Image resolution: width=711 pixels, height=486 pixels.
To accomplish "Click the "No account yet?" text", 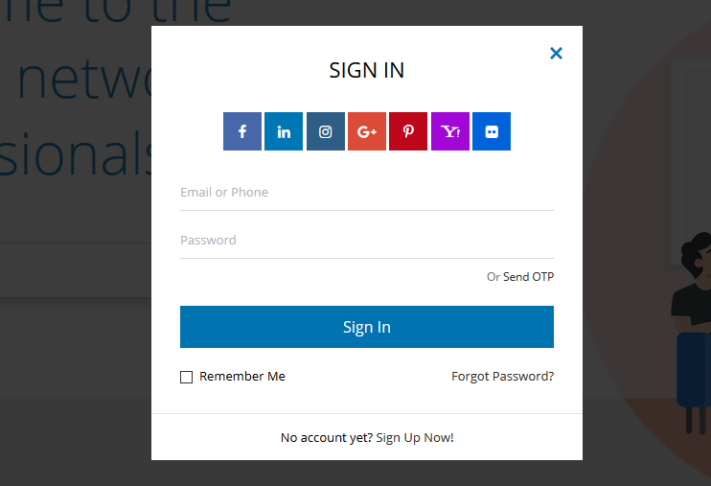I will point(326,438).
